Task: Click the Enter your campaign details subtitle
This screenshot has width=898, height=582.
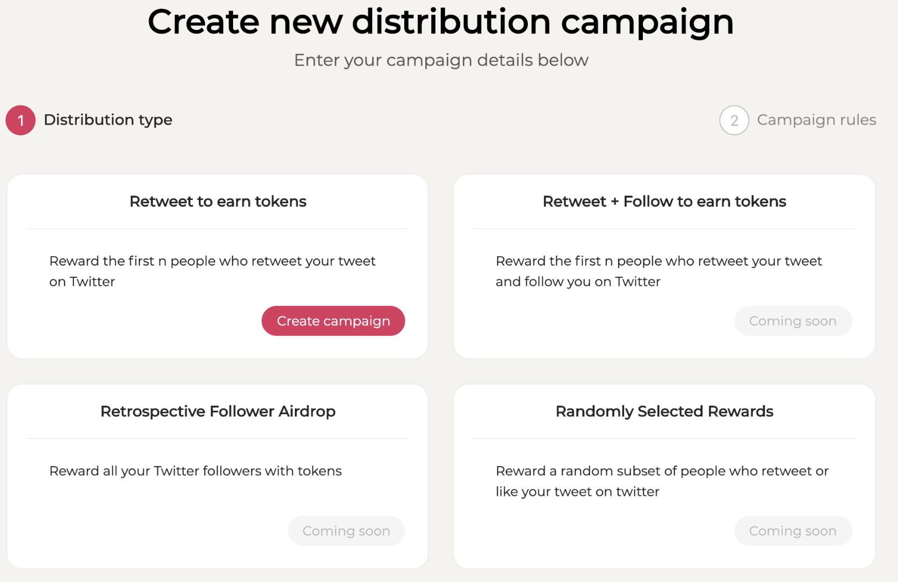Action: click(441, 60)
